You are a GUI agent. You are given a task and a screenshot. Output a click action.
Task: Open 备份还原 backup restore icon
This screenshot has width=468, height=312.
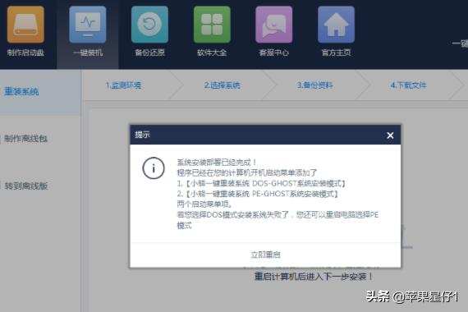[x=149, y=25]
